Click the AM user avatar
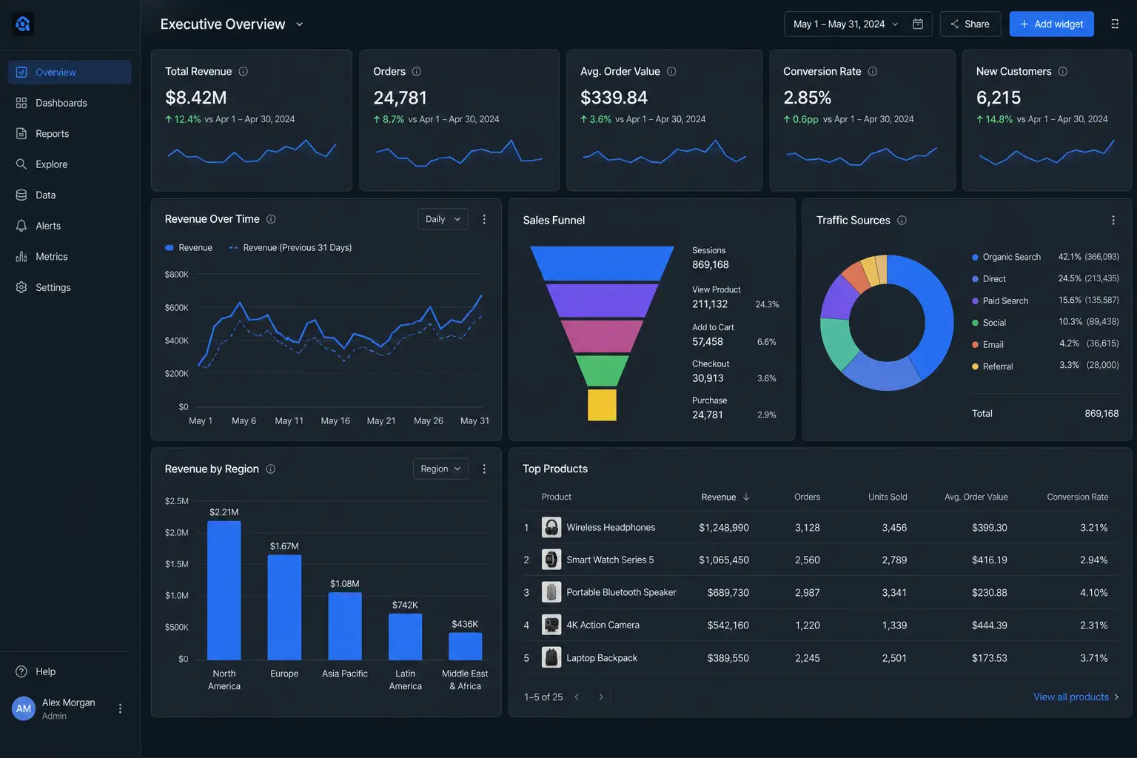 (x=24, y=708)
